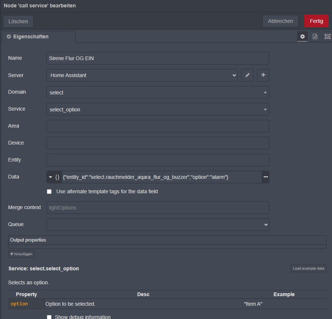Click the node properties gear icon
The height and width of the screenshot is (319, 332).
coord(303,37)
